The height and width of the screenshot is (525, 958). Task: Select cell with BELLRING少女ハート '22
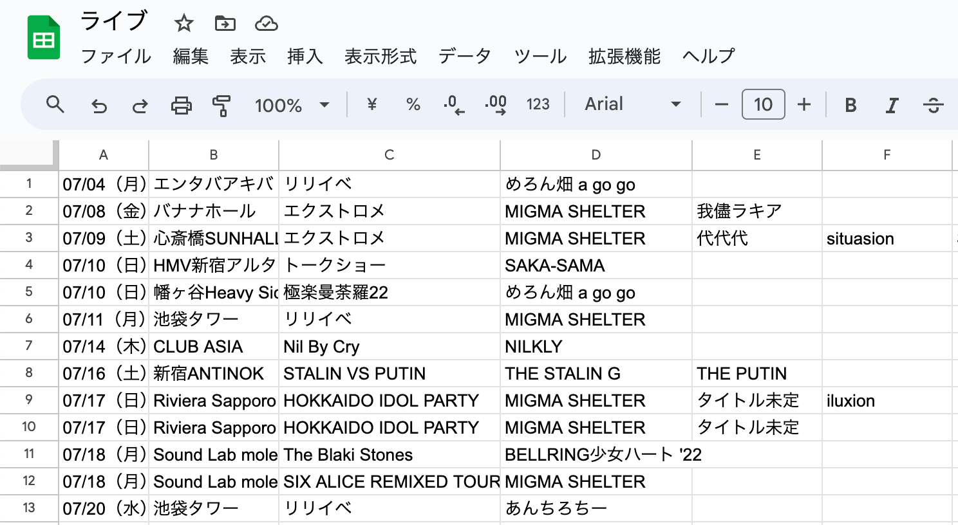pyautogui.click(x=596, y=455)
